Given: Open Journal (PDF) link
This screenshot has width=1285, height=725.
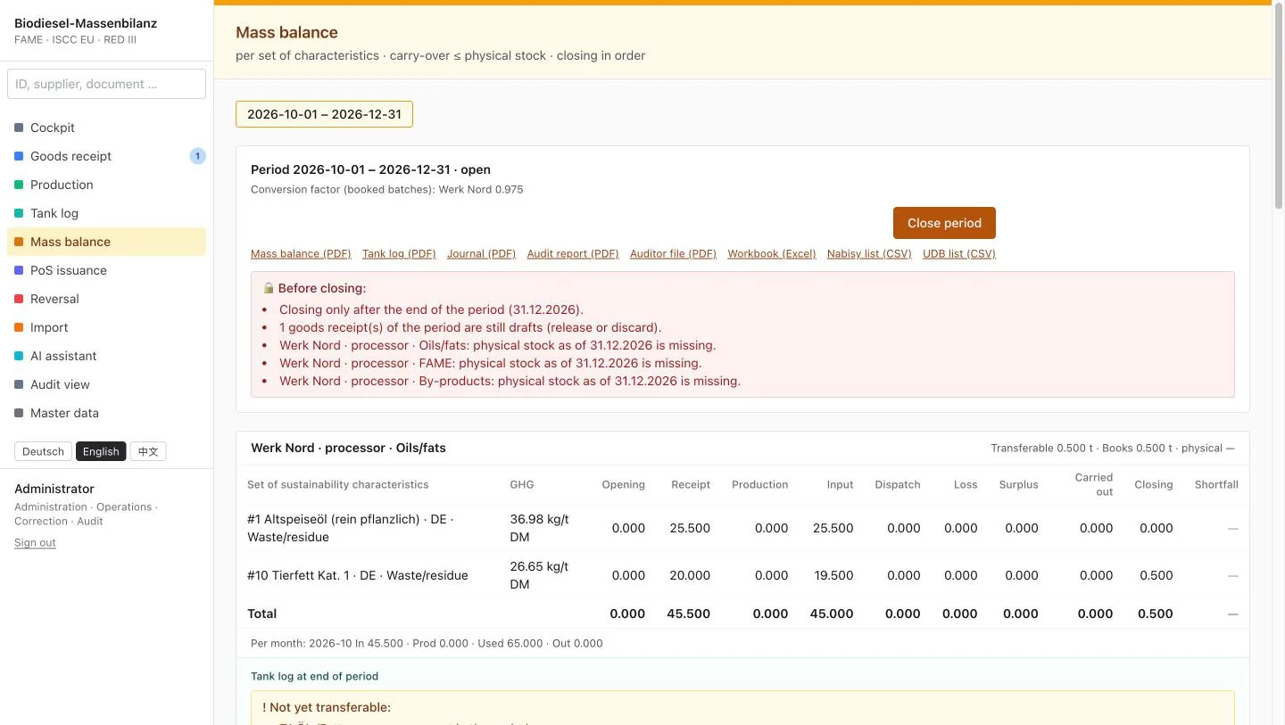Looking at the screenshot, I should (482, 253).
